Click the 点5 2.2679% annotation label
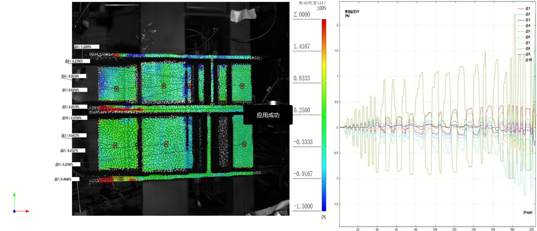The image size is (537, 231). (x=74, y=107)
